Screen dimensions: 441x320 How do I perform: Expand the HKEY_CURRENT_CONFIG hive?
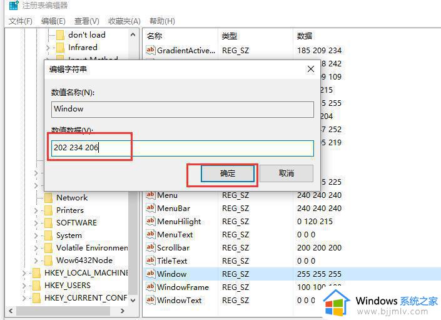24,298
